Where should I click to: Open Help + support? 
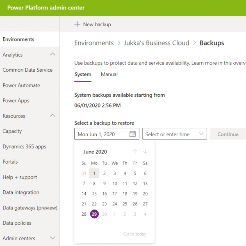(20, 177)
